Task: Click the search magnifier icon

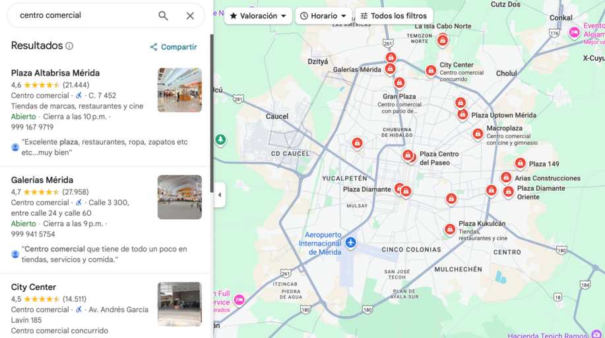Action: point(163,15)
